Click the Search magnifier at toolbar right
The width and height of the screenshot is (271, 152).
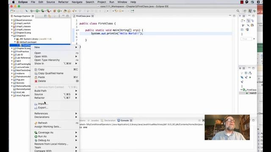pyautogui.click(x=238, y=11)
